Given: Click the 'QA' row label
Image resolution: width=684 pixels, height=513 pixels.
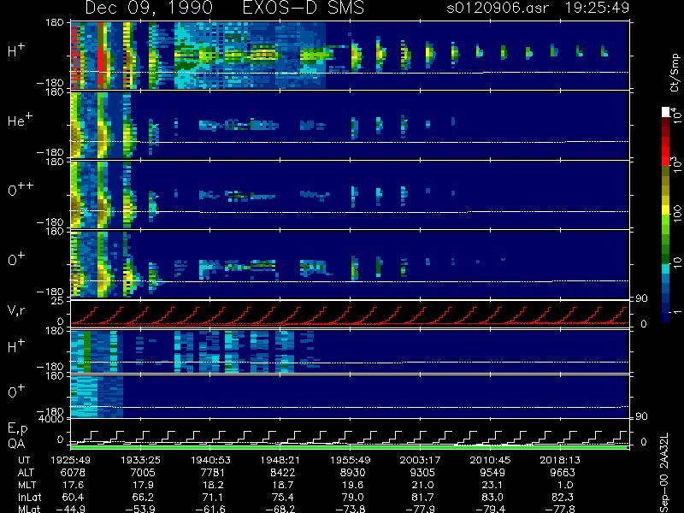Looking at the screenshot, I should coord(16,444).
